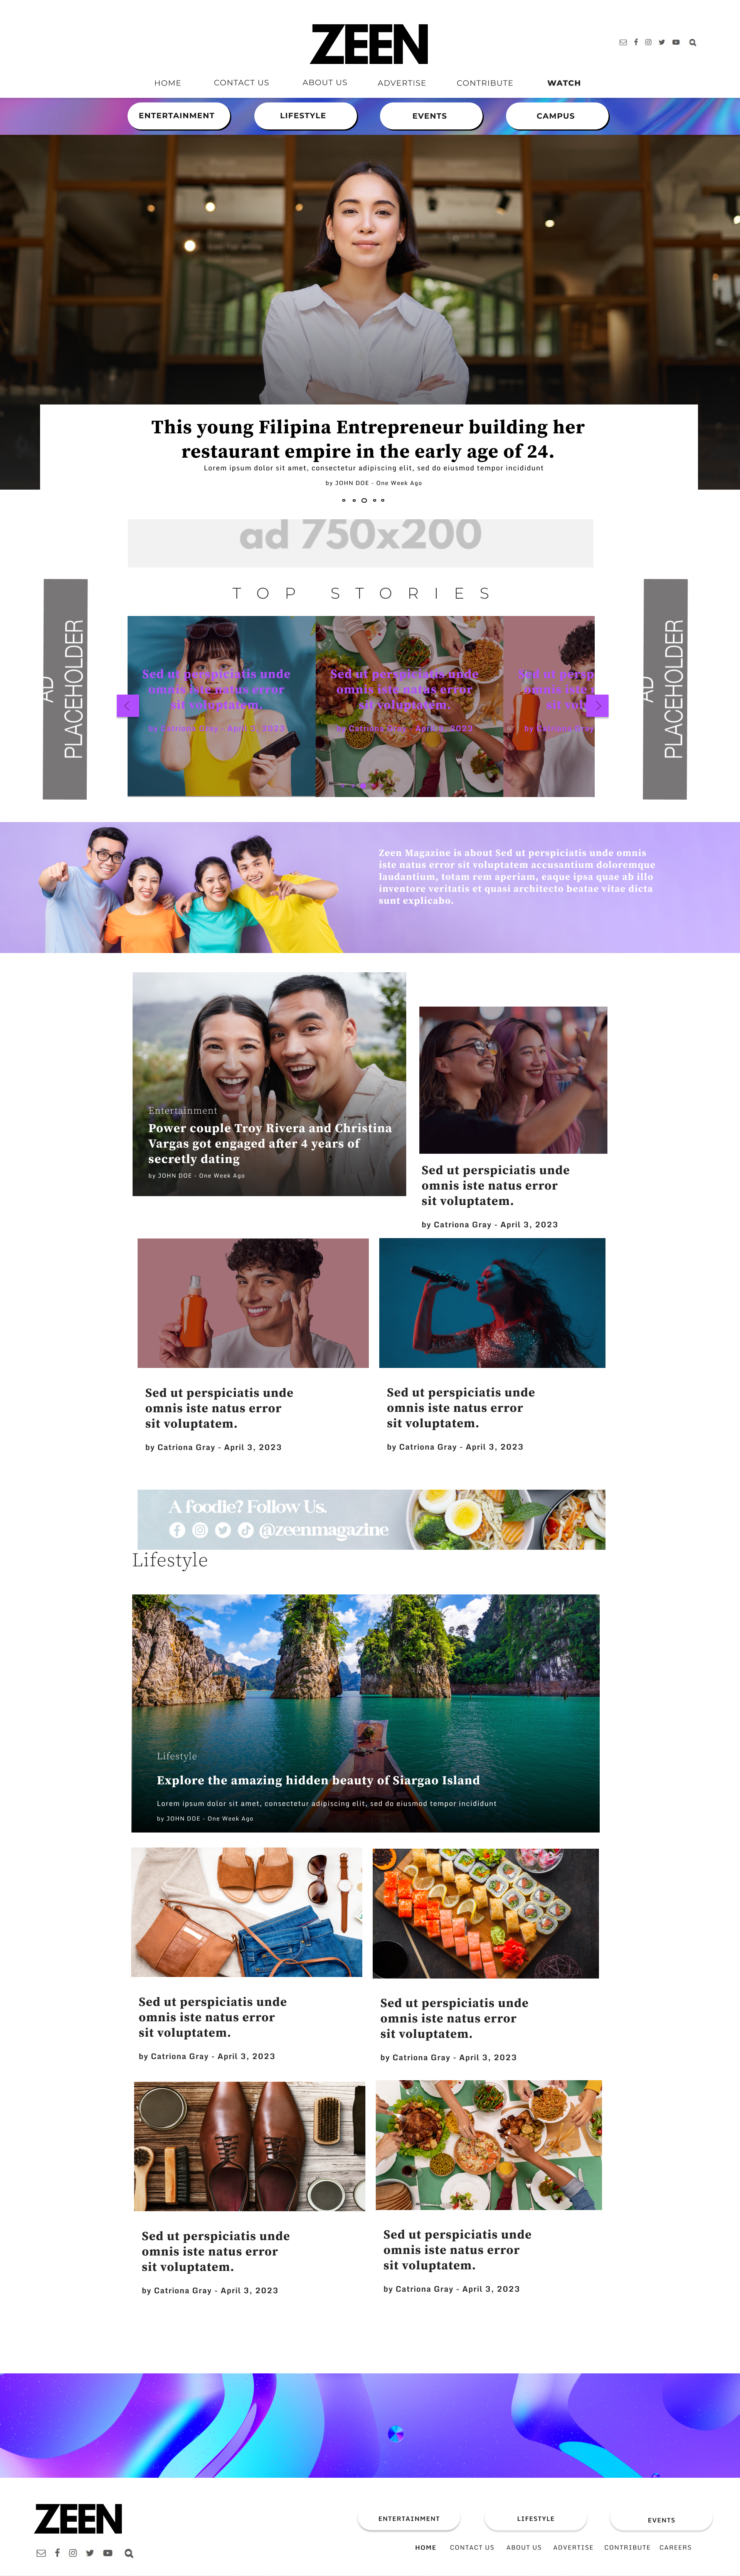The height and width of the screenshot is (2576, 740).
Task: Open the footer YouTube icon
Action: coord(107,2553)
